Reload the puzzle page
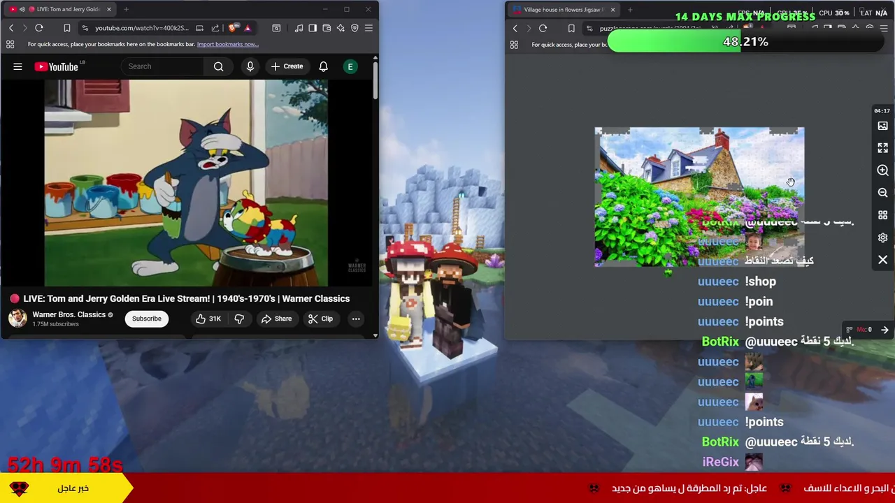This screenshot has width=895, height=503. point(543,29)
